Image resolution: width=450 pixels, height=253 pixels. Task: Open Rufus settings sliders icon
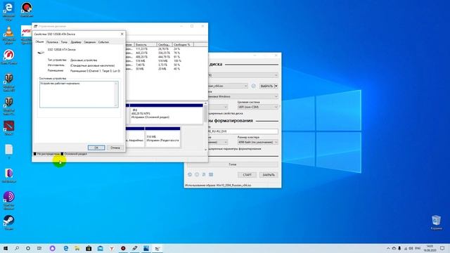(x=204, y=175)
